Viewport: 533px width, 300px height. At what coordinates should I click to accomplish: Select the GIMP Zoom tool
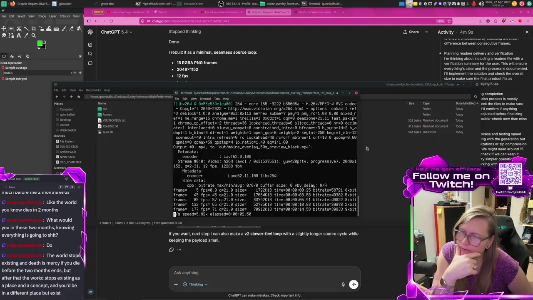click(x=34, y=36)
